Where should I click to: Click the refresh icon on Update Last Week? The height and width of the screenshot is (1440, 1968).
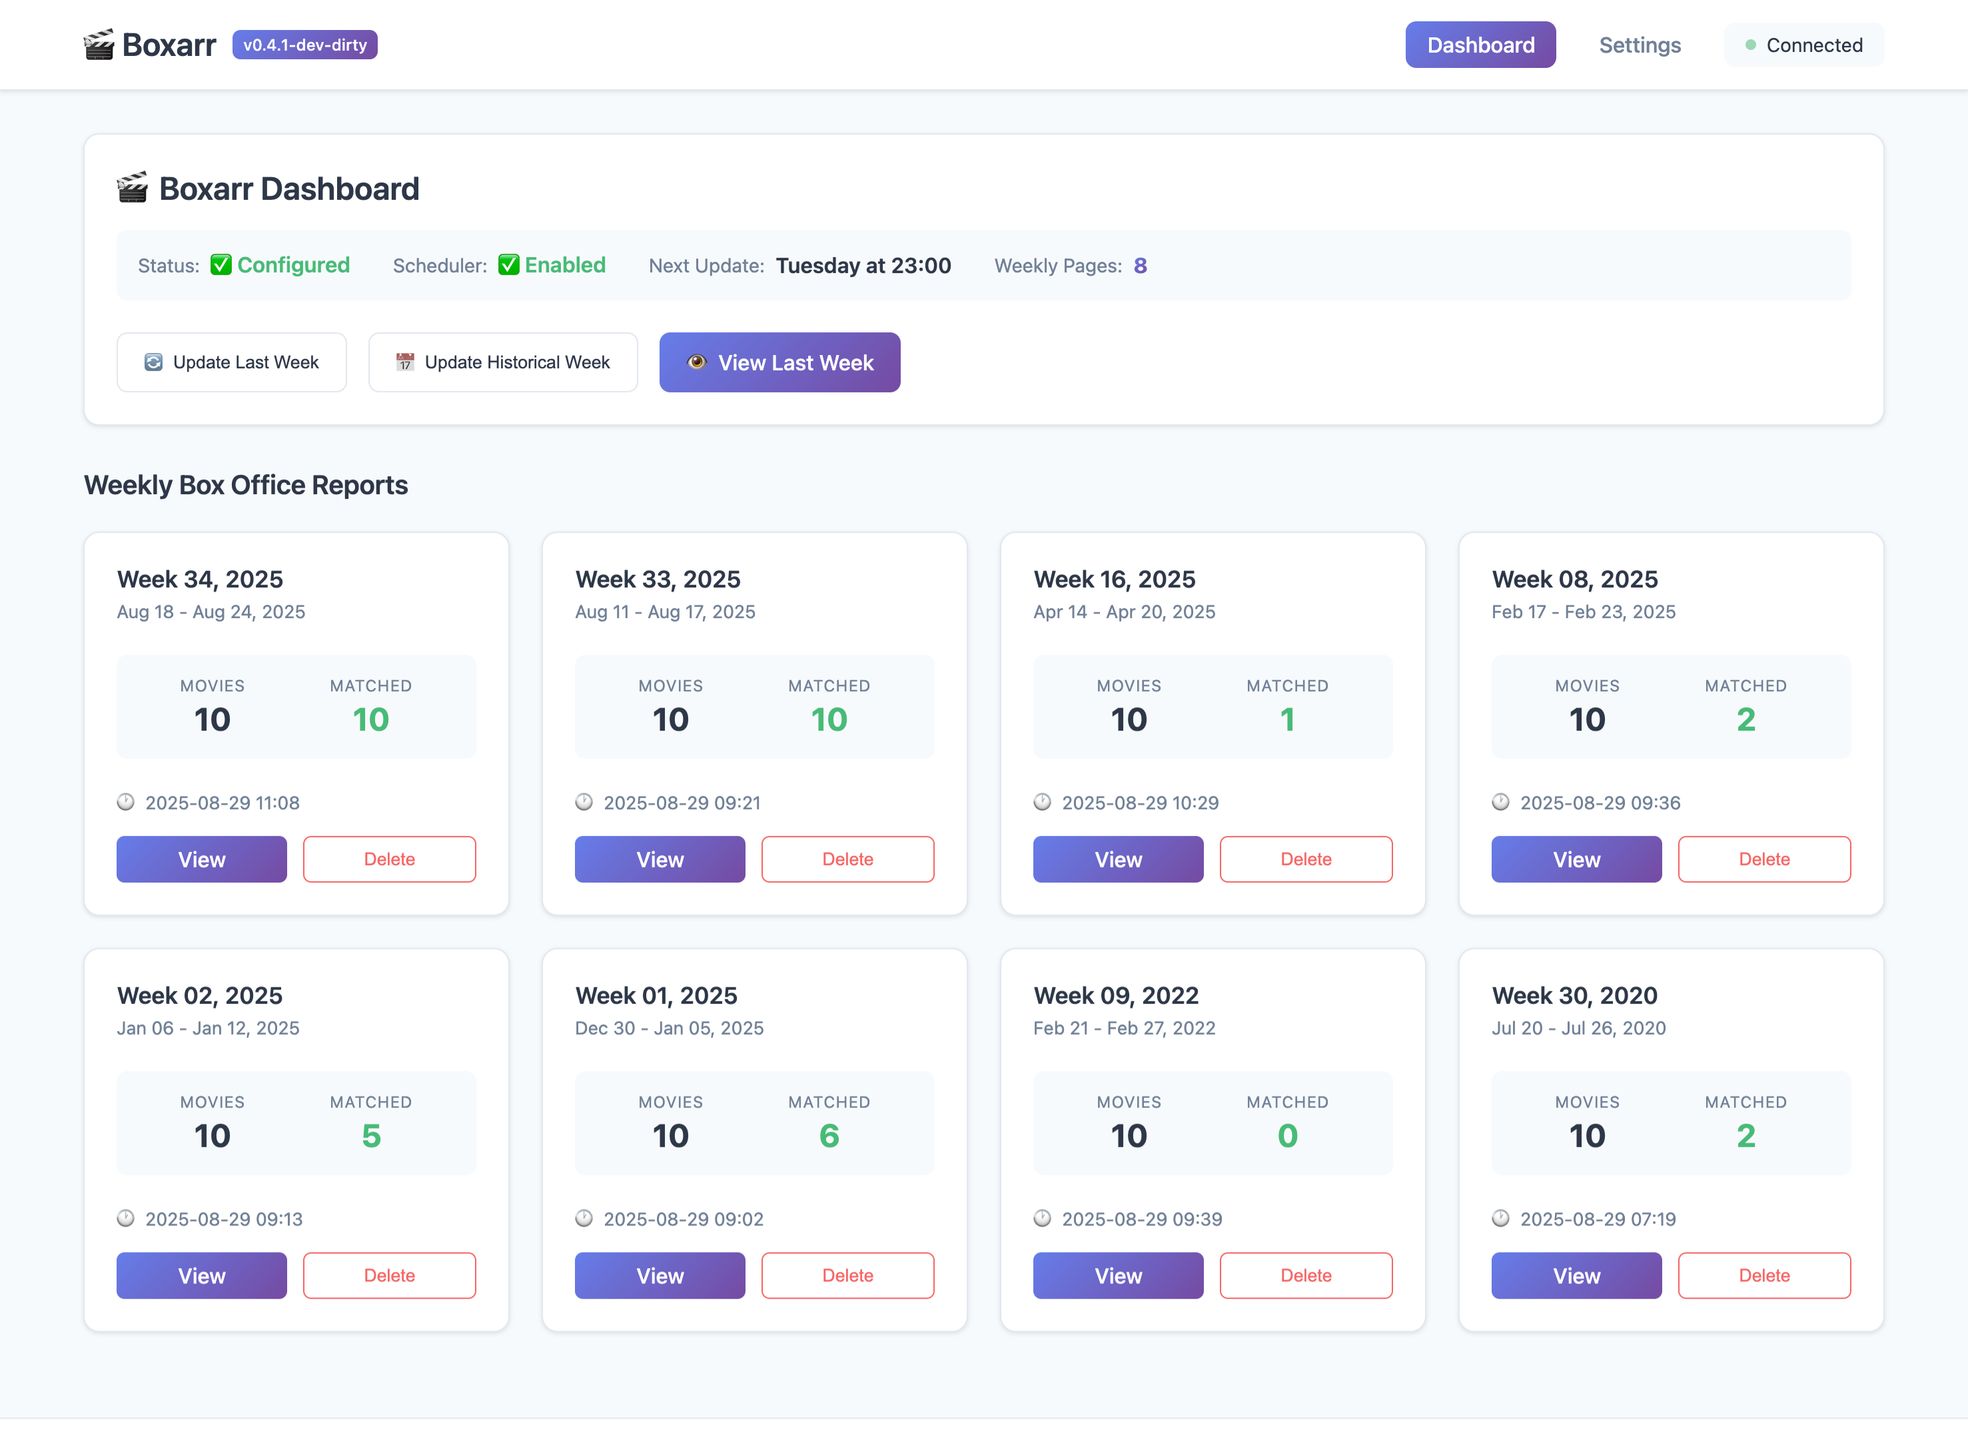coord(155,362)
